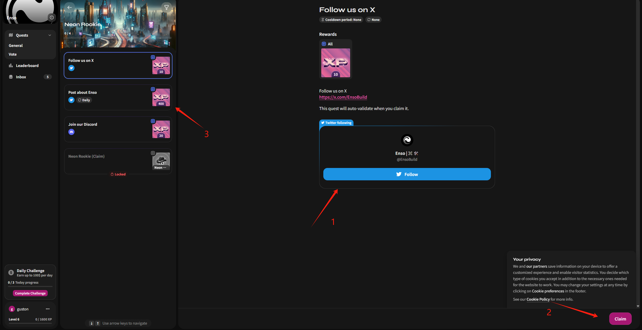
Task: Click the Cooldown period: None badge
Action: 341,20
